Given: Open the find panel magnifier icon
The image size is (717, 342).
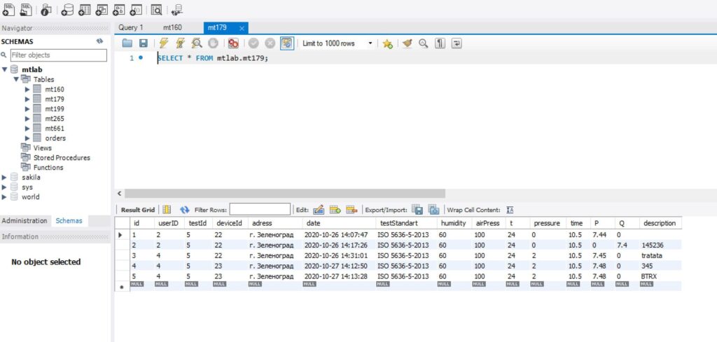Looking at the screenshot, I should click(x=424, y=43).
